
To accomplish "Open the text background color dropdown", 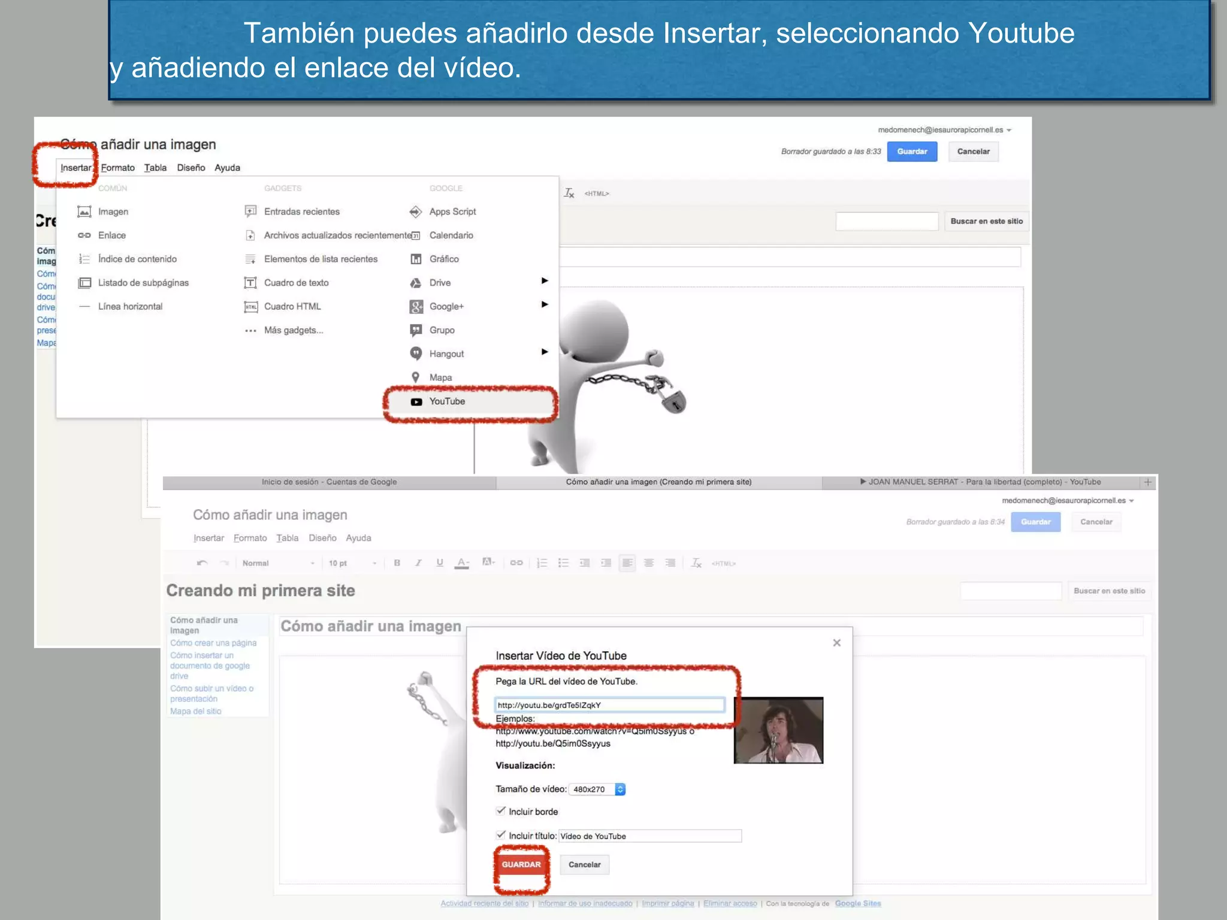I will (x=489, y=562).
